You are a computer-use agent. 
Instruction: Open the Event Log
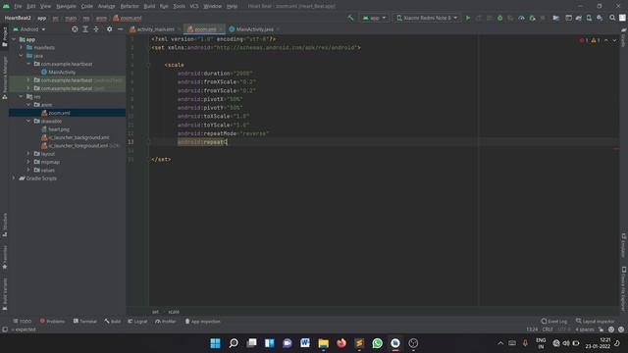coord(554,322)
